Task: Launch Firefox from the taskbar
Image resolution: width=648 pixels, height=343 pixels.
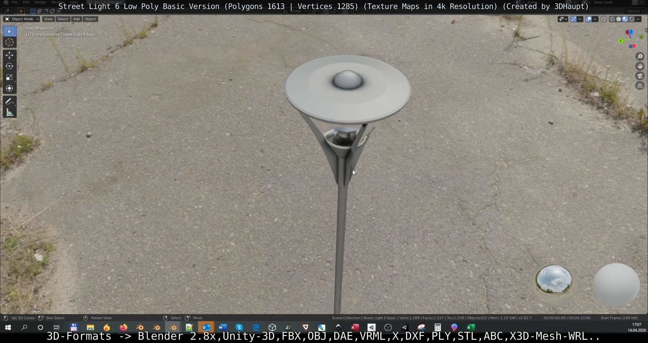Action: tap(123, 327)
